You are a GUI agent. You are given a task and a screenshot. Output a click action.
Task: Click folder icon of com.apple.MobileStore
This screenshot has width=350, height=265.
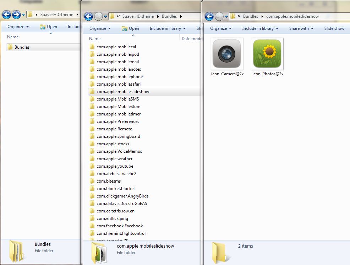pyautogui.click(x=92, y=106)
